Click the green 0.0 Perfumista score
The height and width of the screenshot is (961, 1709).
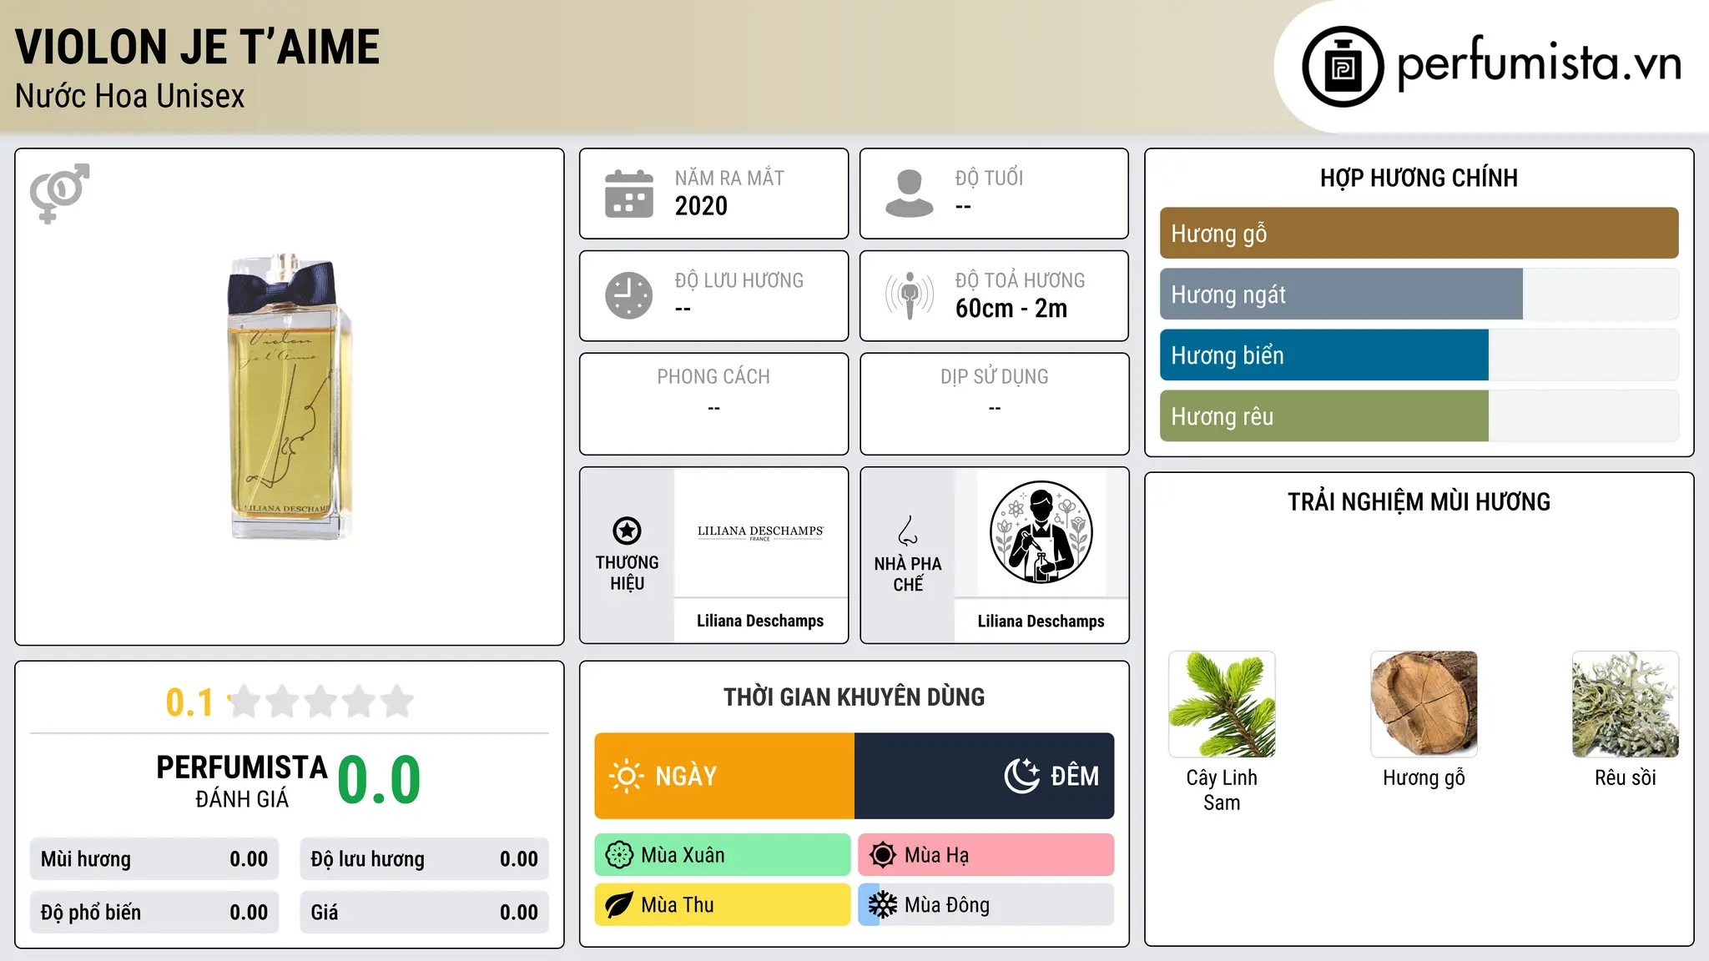[379, 780]
